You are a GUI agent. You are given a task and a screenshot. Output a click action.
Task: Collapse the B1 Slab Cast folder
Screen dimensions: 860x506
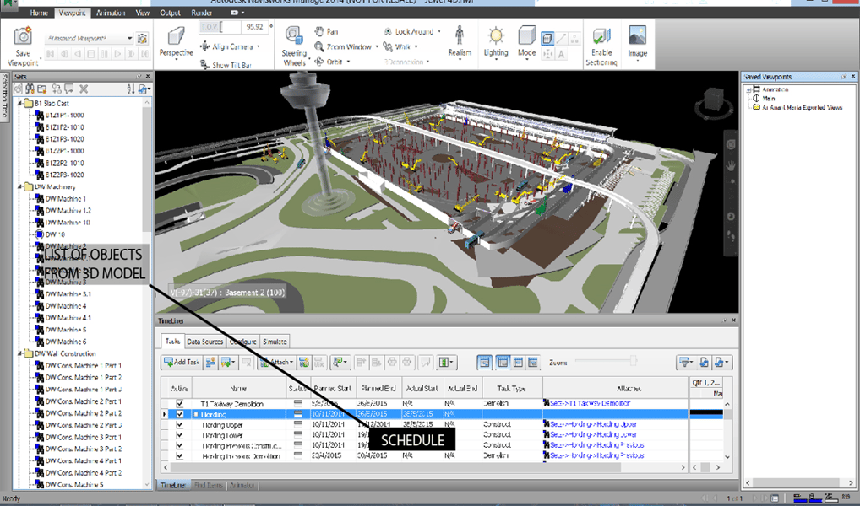coord(20,103)
